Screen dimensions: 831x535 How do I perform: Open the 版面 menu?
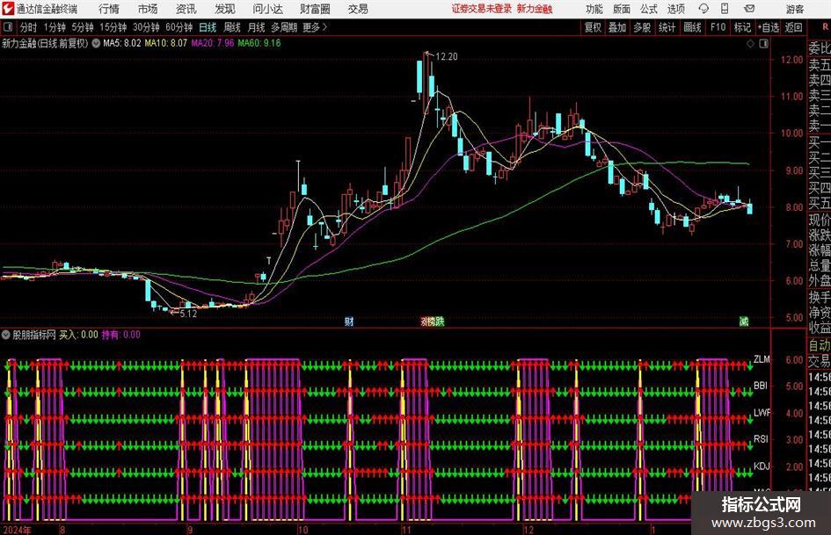pos(622,9)
